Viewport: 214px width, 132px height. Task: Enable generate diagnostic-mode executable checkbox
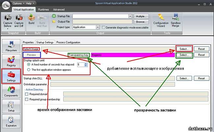103,27
